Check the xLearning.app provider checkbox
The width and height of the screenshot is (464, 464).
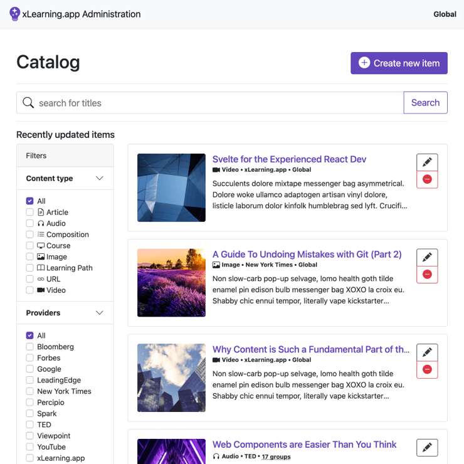[30, 458]
